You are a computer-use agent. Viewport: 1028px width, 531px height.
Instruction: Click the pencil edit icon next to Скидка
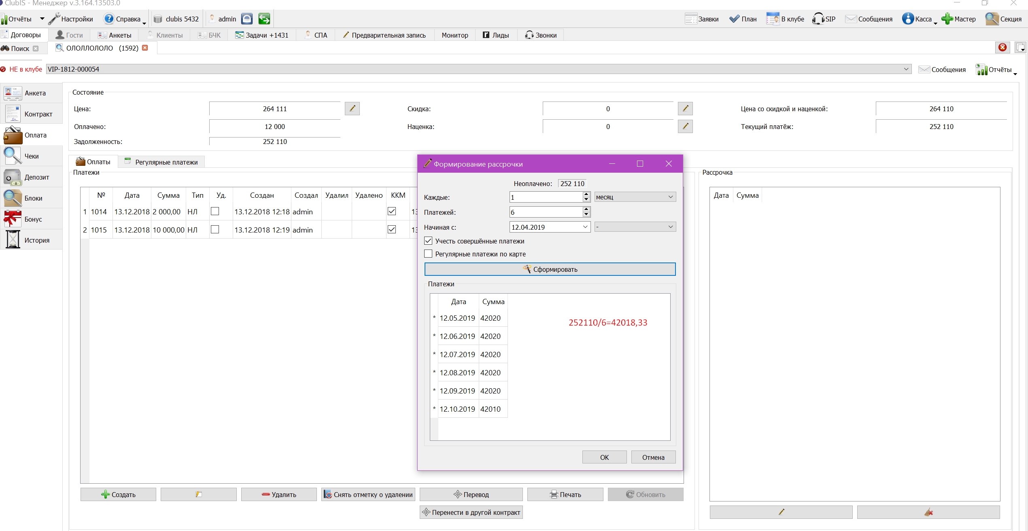pos(685,108)
